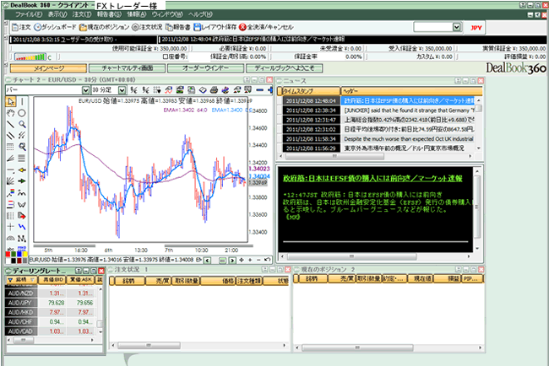The width and height of the screenshot is (549, 366).
Task: Open the ウィンドウ menu
Action: 167,14
